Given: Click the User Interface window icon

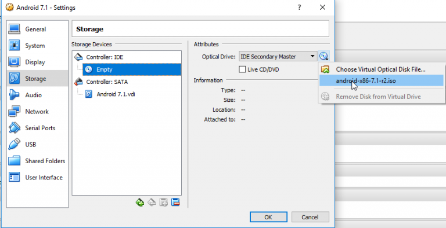Looking at the screenshot, I should [x=14, y=177].
